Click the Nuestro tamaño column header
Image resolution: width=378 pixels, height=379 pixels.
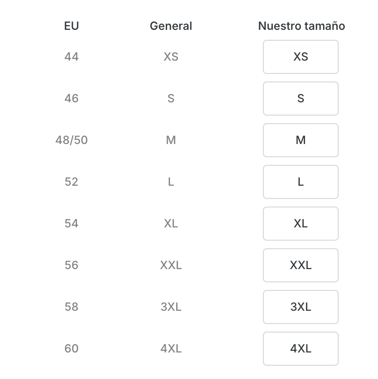[301, 26]
